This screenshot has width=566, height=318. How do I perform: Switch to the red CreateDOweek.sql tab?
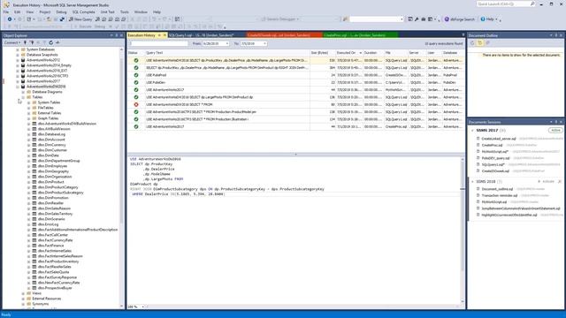pyautogui.click(x=284, y=35)
